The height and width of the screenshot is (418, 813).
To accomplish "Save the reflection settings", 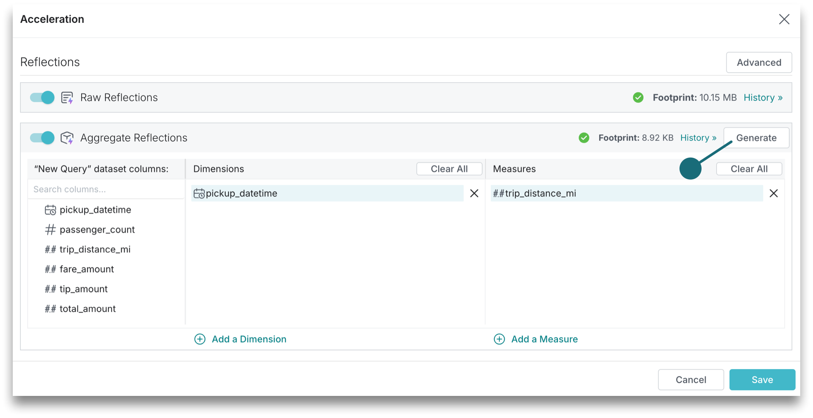I will (762, 380).
